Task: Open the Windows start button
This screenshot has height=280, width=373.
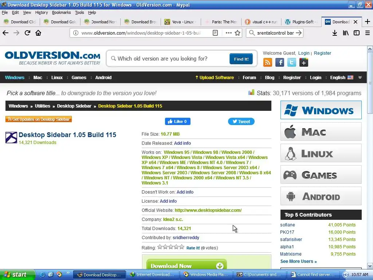Action: point(17,275)
